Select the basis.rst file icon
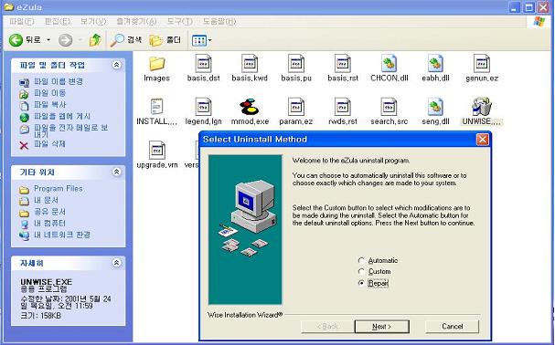 point(342,64)
